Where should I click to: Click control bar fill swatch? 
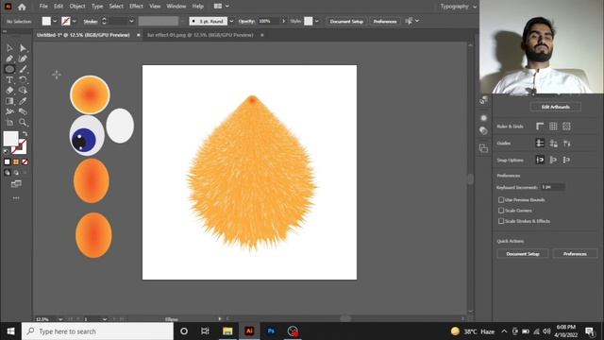click(46, 21)
